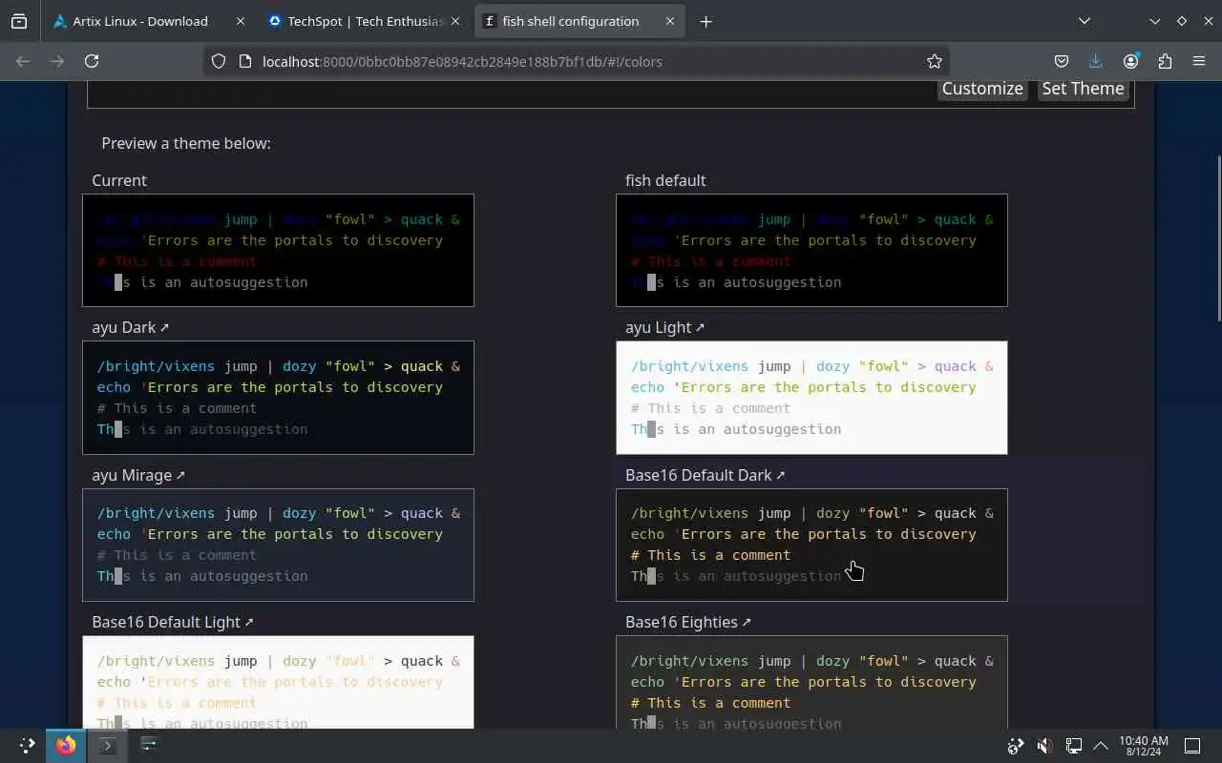The image size is (1222, 763).
Task: Click the Set Theme button
Action: 1083,89
